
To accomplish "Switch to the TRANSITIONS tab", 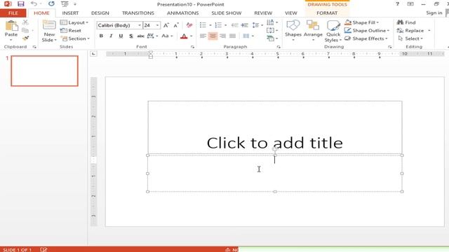I will (138, 13).
